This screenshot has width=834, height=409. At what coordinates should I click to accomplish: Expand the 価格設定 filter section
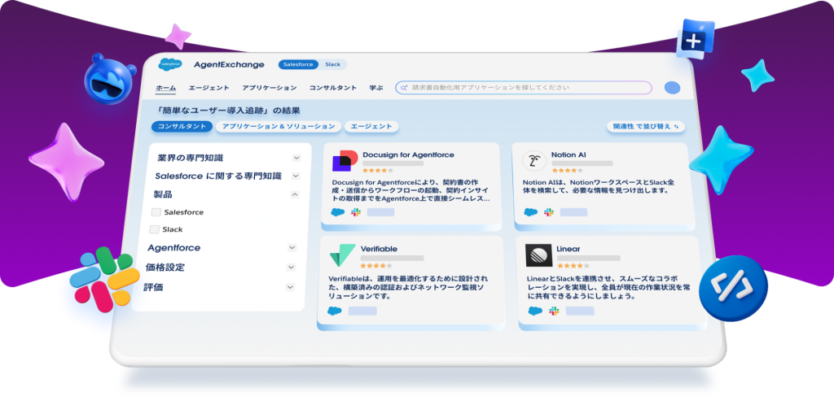point(291,268)
